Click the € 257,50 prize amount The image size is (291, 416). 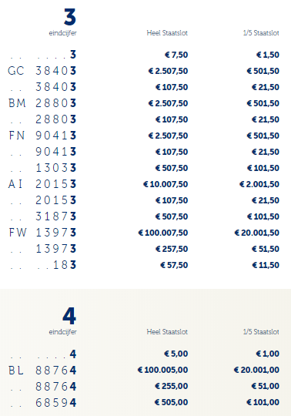172,249
